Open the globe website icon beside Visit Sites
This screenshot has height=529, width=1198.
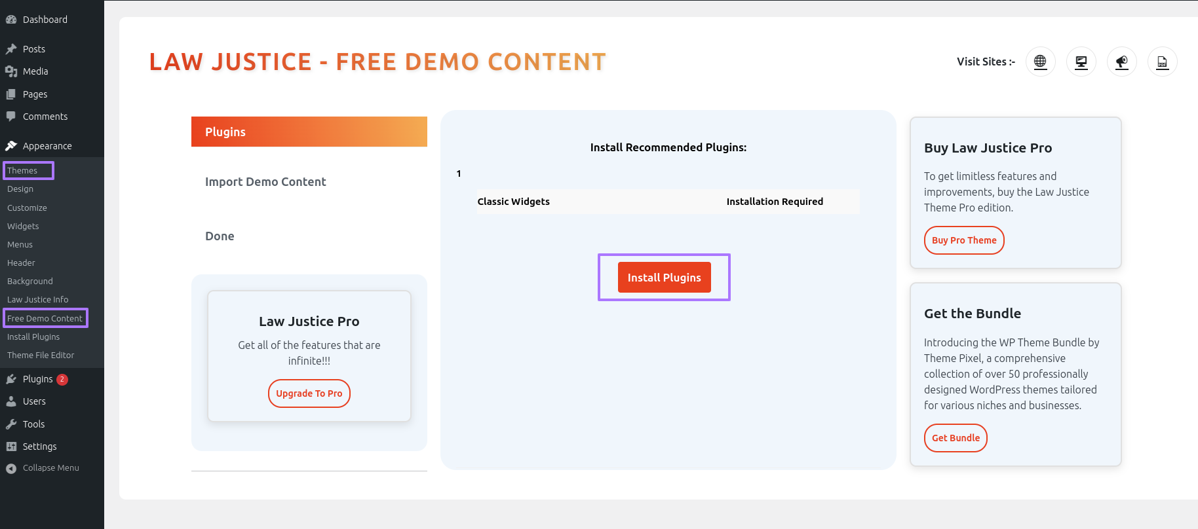(1040, 62)
